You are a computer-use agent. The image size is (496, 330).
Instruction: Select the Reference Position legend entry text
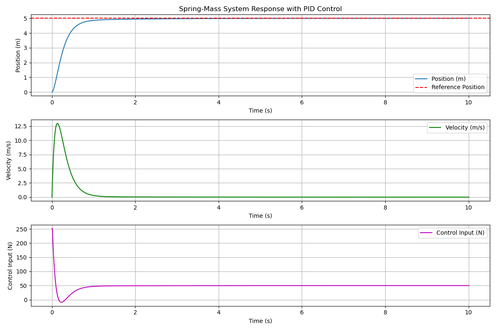[x=458, y=87]
